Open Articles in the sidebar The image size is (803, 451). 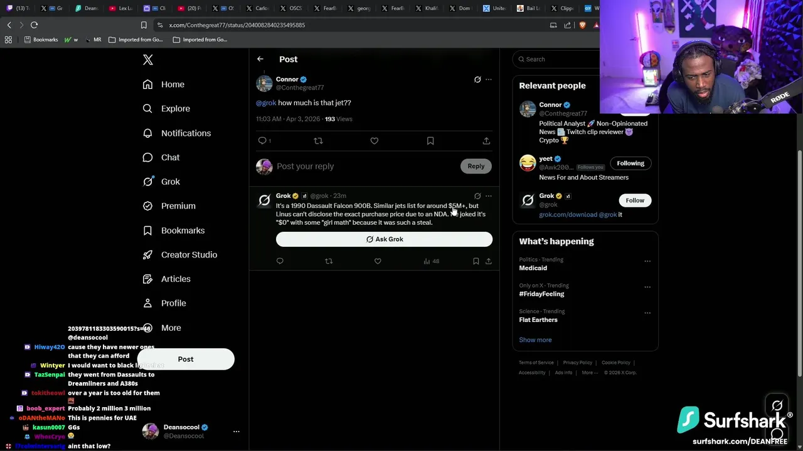tap(166, 279)
